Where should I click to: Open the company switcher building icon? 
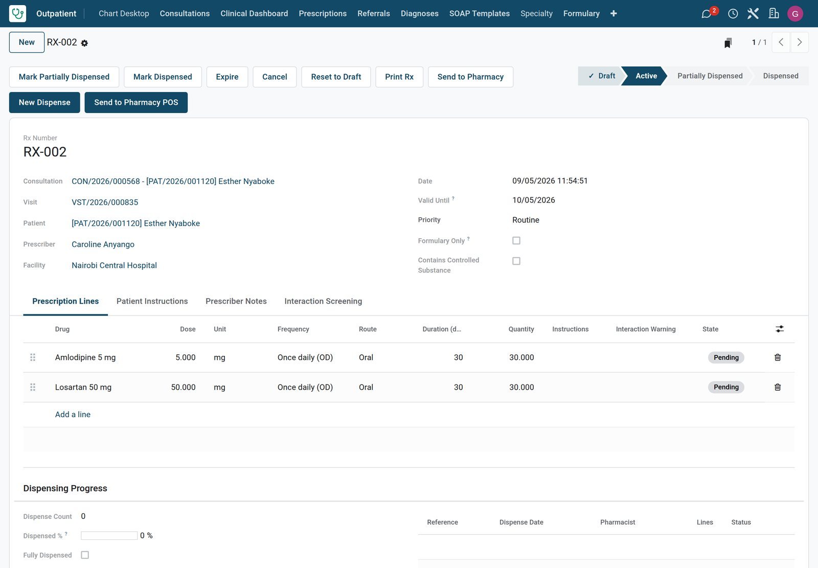pyautogui.click(x=774, y=14)
